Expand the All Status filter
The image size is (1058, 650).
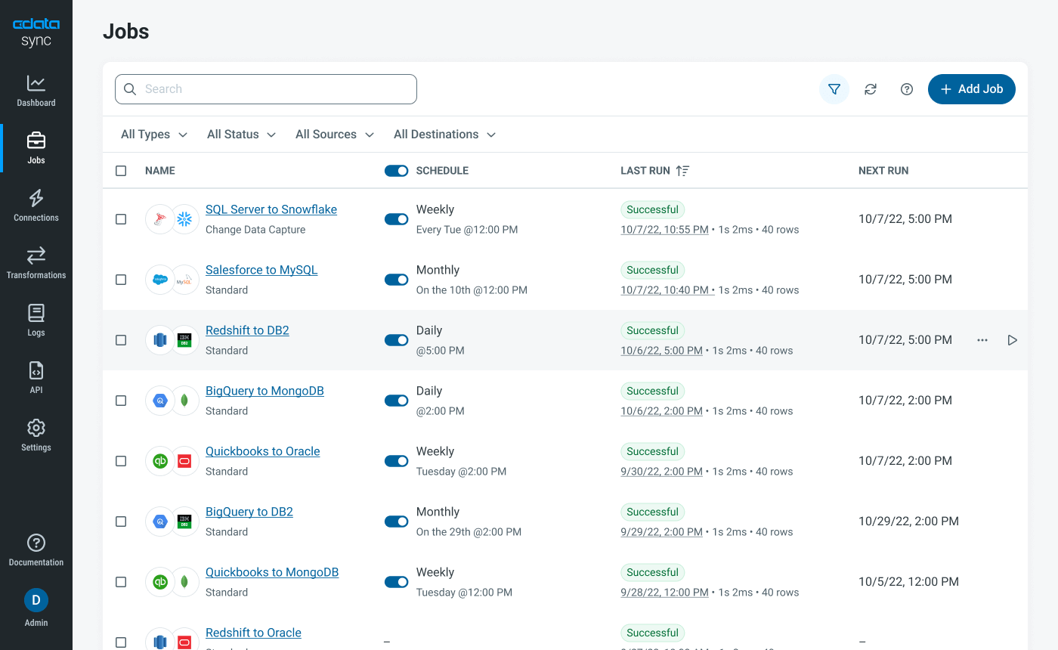click(240, 134)
